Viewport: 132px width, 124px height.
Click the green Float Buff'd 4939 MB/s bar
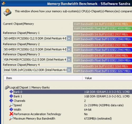(102, 28)
